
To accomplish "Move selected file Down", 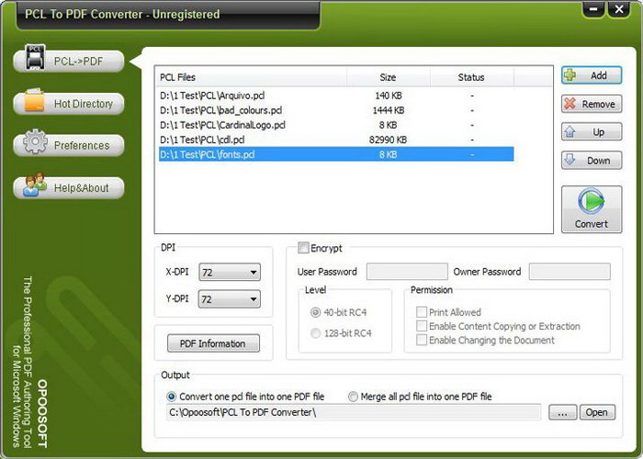I will [x=592, y=161].
